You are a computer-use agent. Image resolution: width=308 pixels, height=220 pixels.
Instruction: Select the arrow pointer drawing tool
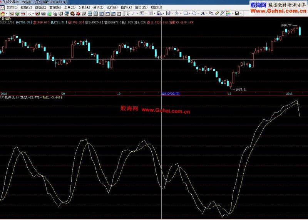coord(128,13)
